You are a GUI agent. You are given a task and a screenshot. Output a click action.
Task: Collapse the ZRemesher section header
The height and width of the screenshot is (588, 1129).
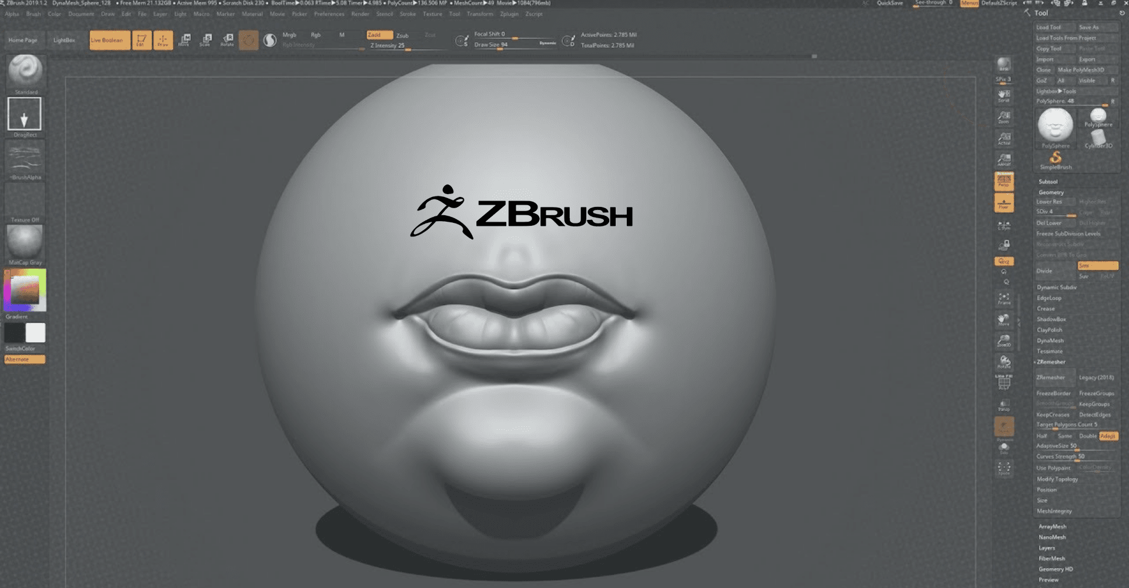point(1051,362)
